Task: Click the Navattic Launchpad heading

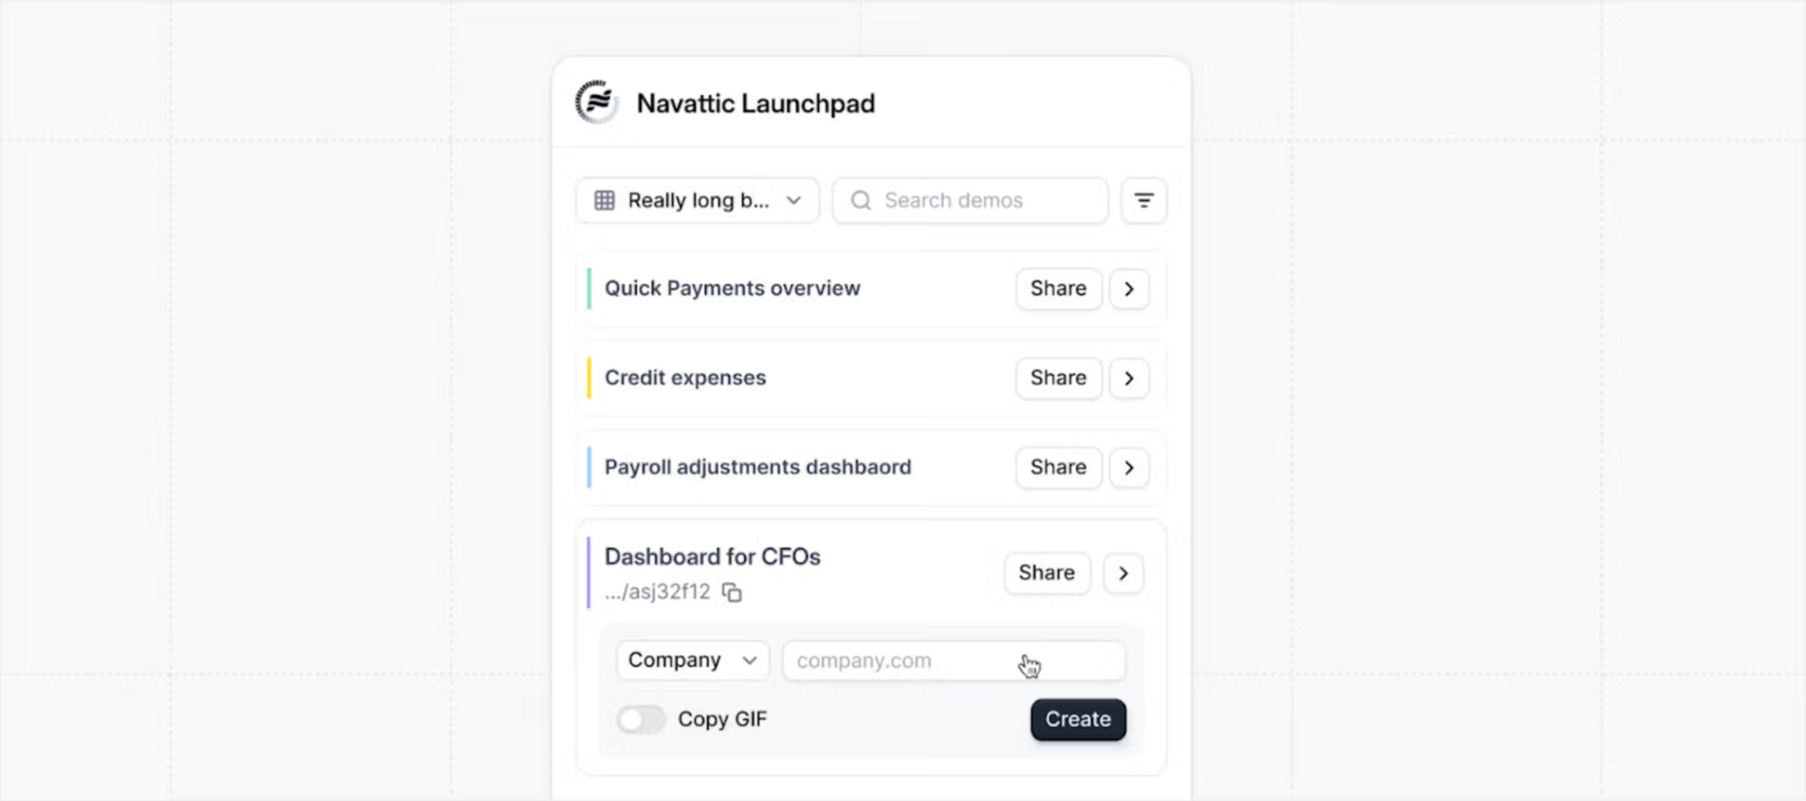Action: pyautogui.click(x=756, y=103)
